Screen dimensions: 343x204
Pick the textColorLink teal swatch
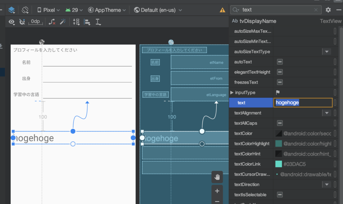278,164
